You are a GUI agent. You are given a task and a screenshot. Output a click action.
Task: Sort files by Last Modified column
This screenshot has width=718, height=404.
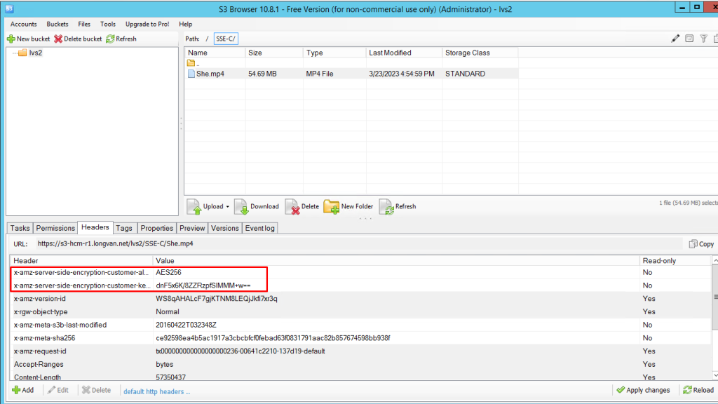pyautogui.click(x=404, y=53)
